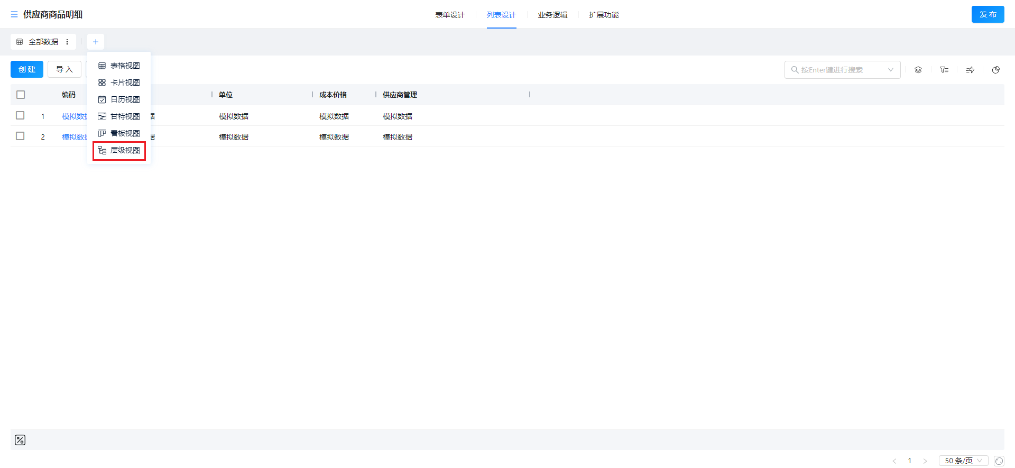Viewport: 1015px width, 468px height.
Task: Expand the 50 条/页 page size dropdown
Action: point(963,461)
